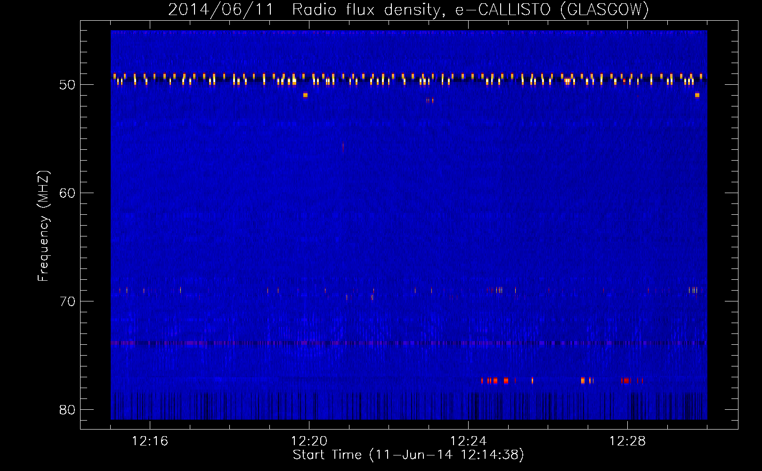Click the 70 MHz frequency tick label
This screenshot has width=762, height=471.
(x=67, y=301)
